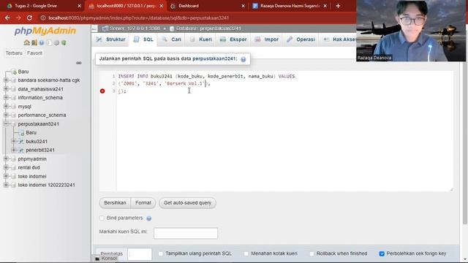468x263 pixels.
Task: Click the green reload navigation icon
Action: click(64, 42)
